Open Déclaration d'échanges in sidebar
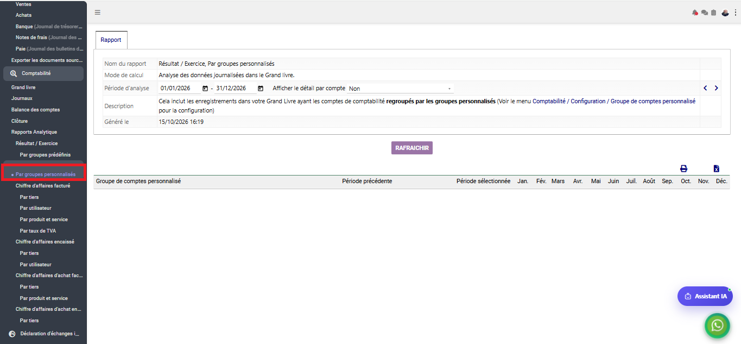Image resolution: width=741 pixels, height=344 pixels. 50,334
